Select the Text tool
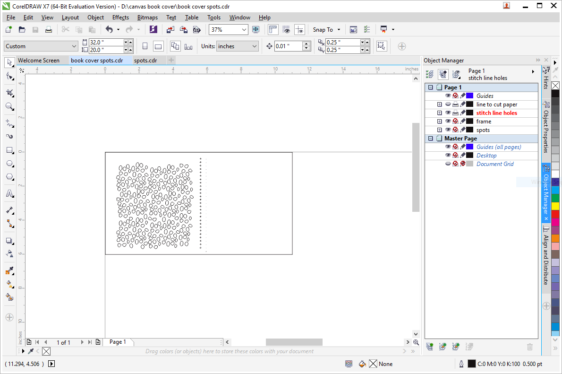The image size is (562, 374). point(9,194)
